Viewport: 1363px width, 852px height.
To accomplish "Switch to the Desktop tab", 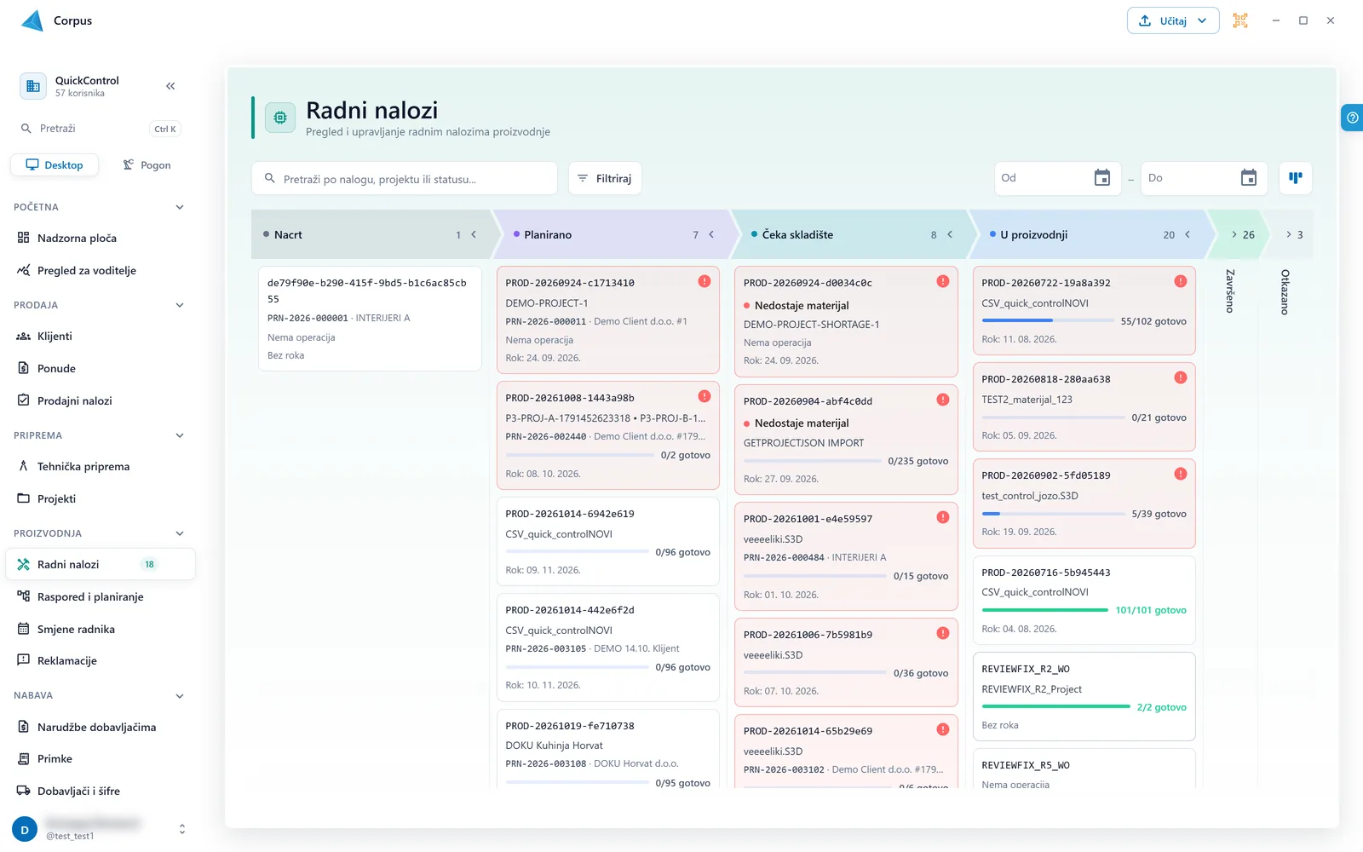I will coord(55,165).
